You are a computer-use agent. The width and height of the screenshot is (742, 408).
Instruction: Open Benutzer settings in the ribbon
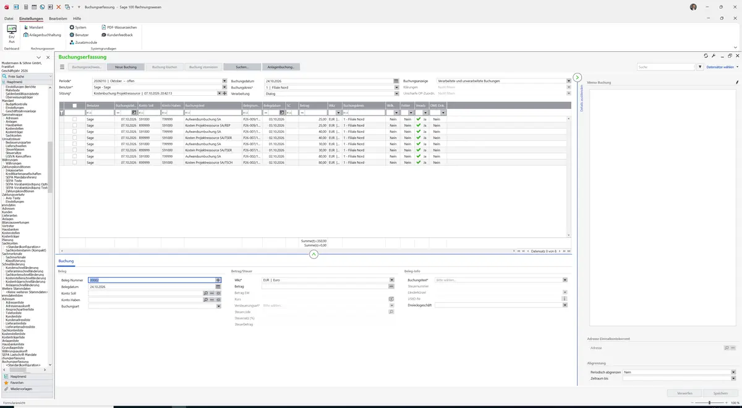[x=79, y=35]
